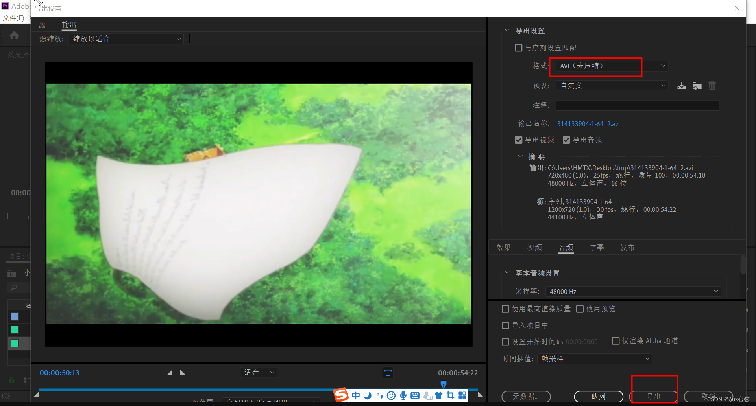
Task: Click the Sogou input method logo
Action: 341,395
